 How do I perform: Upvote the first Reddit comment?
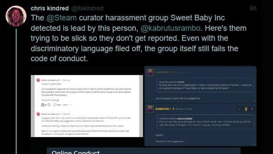42,105
